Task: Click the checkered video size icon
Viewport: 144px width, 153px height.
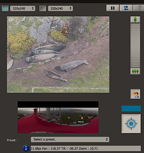Action: point(5,8)
